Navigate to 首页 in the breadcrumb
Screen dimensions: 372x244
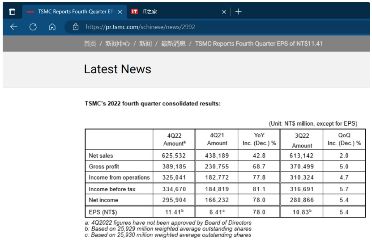click(x=90, y=44)
